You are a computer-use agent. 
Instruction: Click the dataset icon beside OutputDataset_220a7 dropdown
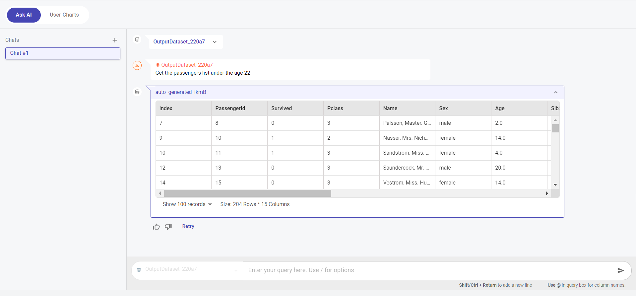point(137,39)
